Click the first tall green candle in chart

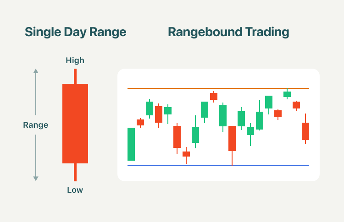pyautogui.click(x=131, y=144)
